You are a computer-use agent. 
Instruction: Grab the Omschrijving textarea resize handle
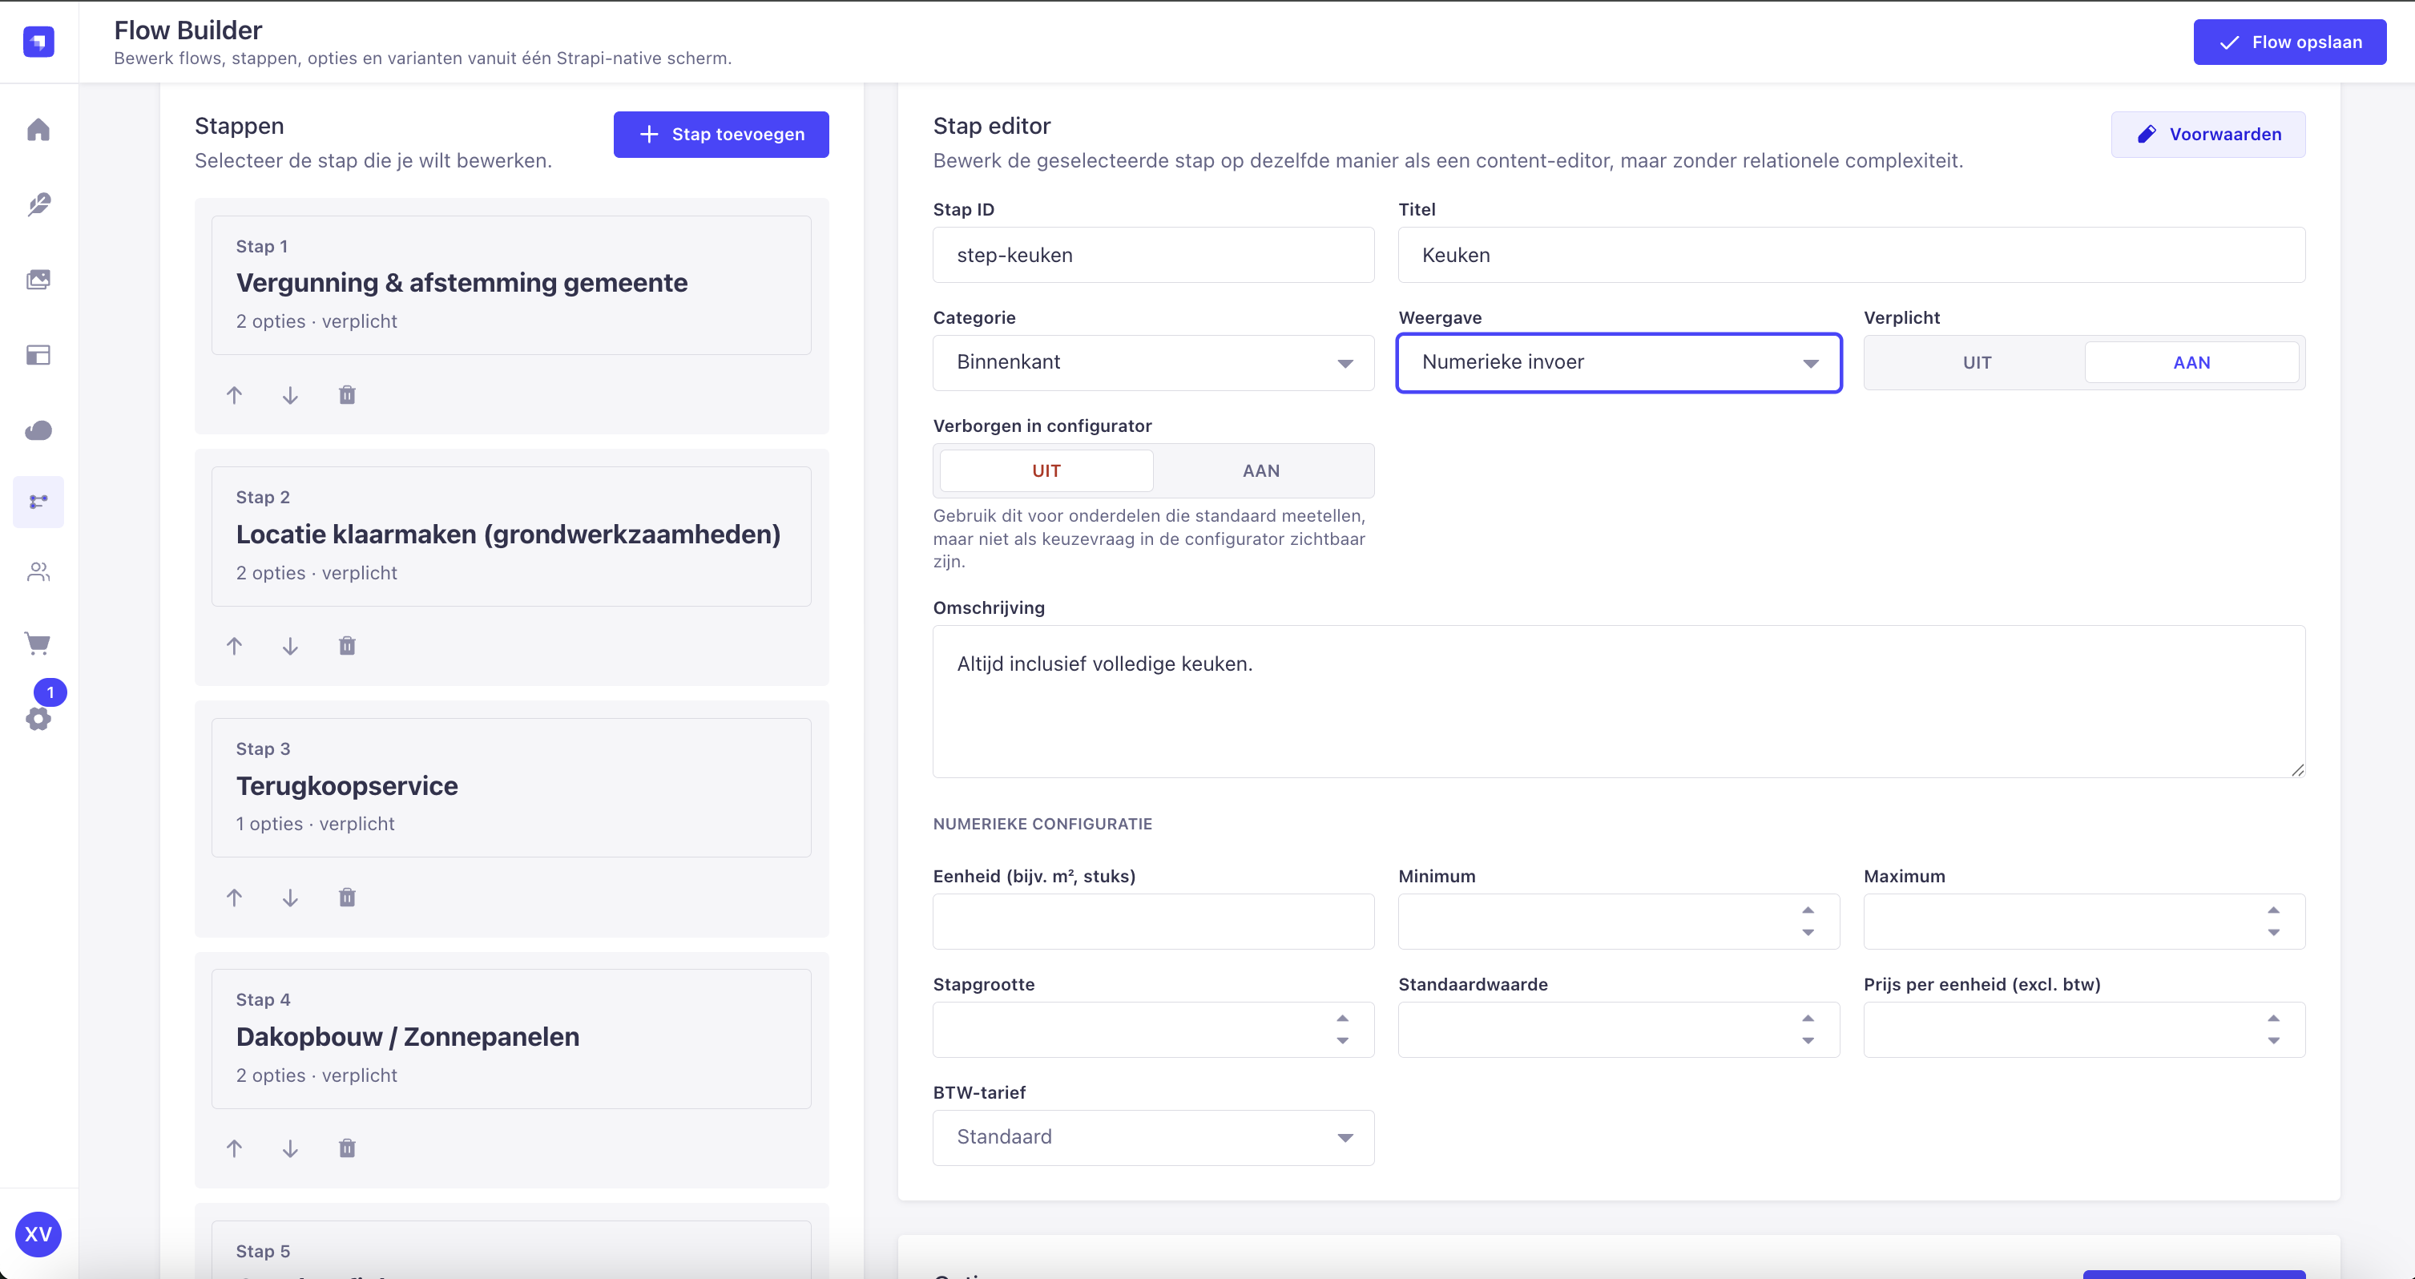coord(2297,770)
